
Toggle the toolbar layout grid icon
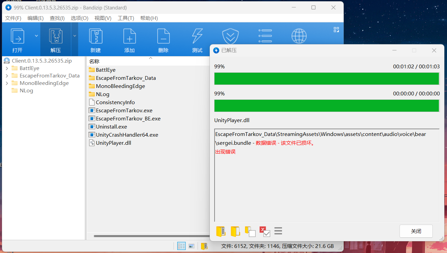[x=336, y=30]
